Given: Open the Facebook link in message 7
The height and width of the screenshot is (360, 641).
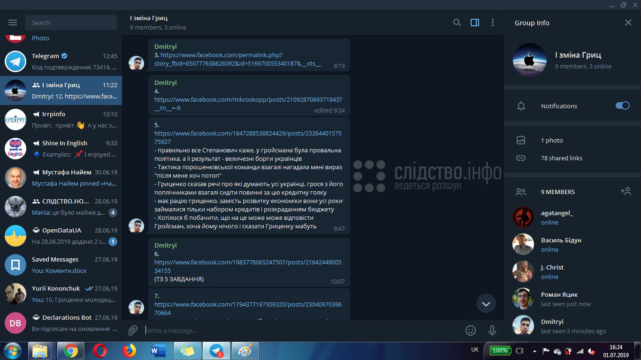Looking at the screenshot, I should [x=248, y=308].
